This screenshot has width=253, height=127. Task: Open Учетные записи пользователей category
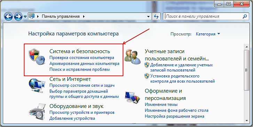tap(177, 55)
